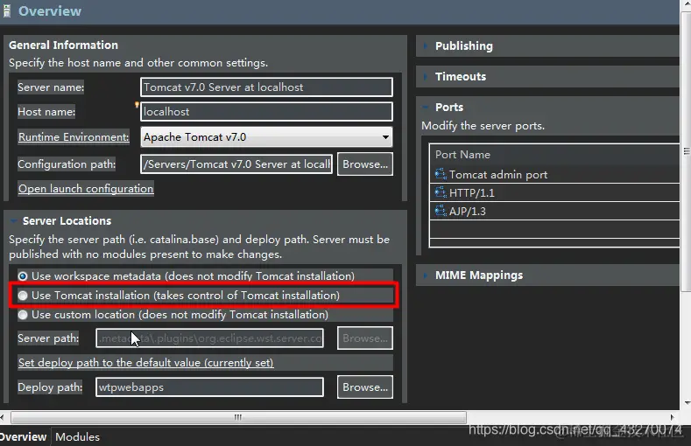Click the Runtime Environment link
691x446 pixels.
pos(74,137)
